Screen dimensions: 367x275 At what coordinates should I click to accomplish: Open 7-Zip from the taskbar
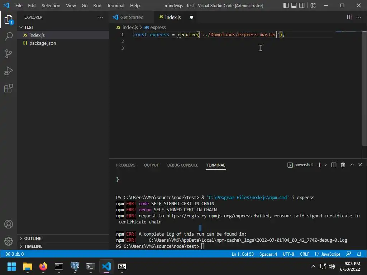pos(122,266)
